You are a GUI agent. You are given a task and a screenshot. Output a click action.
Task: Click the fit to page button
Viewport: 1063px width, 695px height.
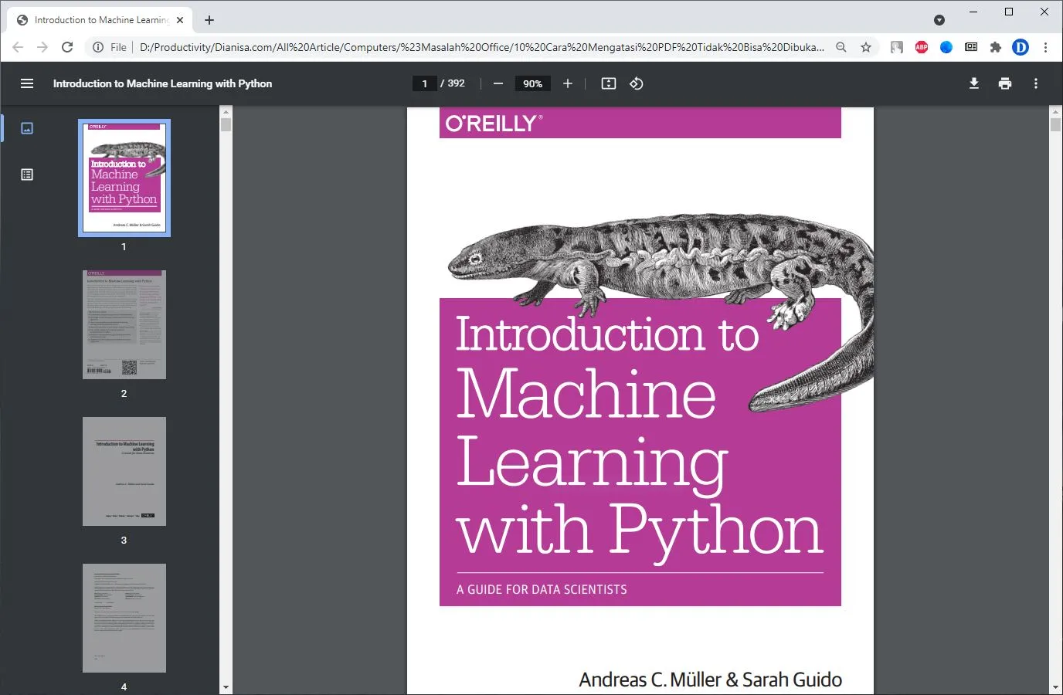[x=609, y=83]
